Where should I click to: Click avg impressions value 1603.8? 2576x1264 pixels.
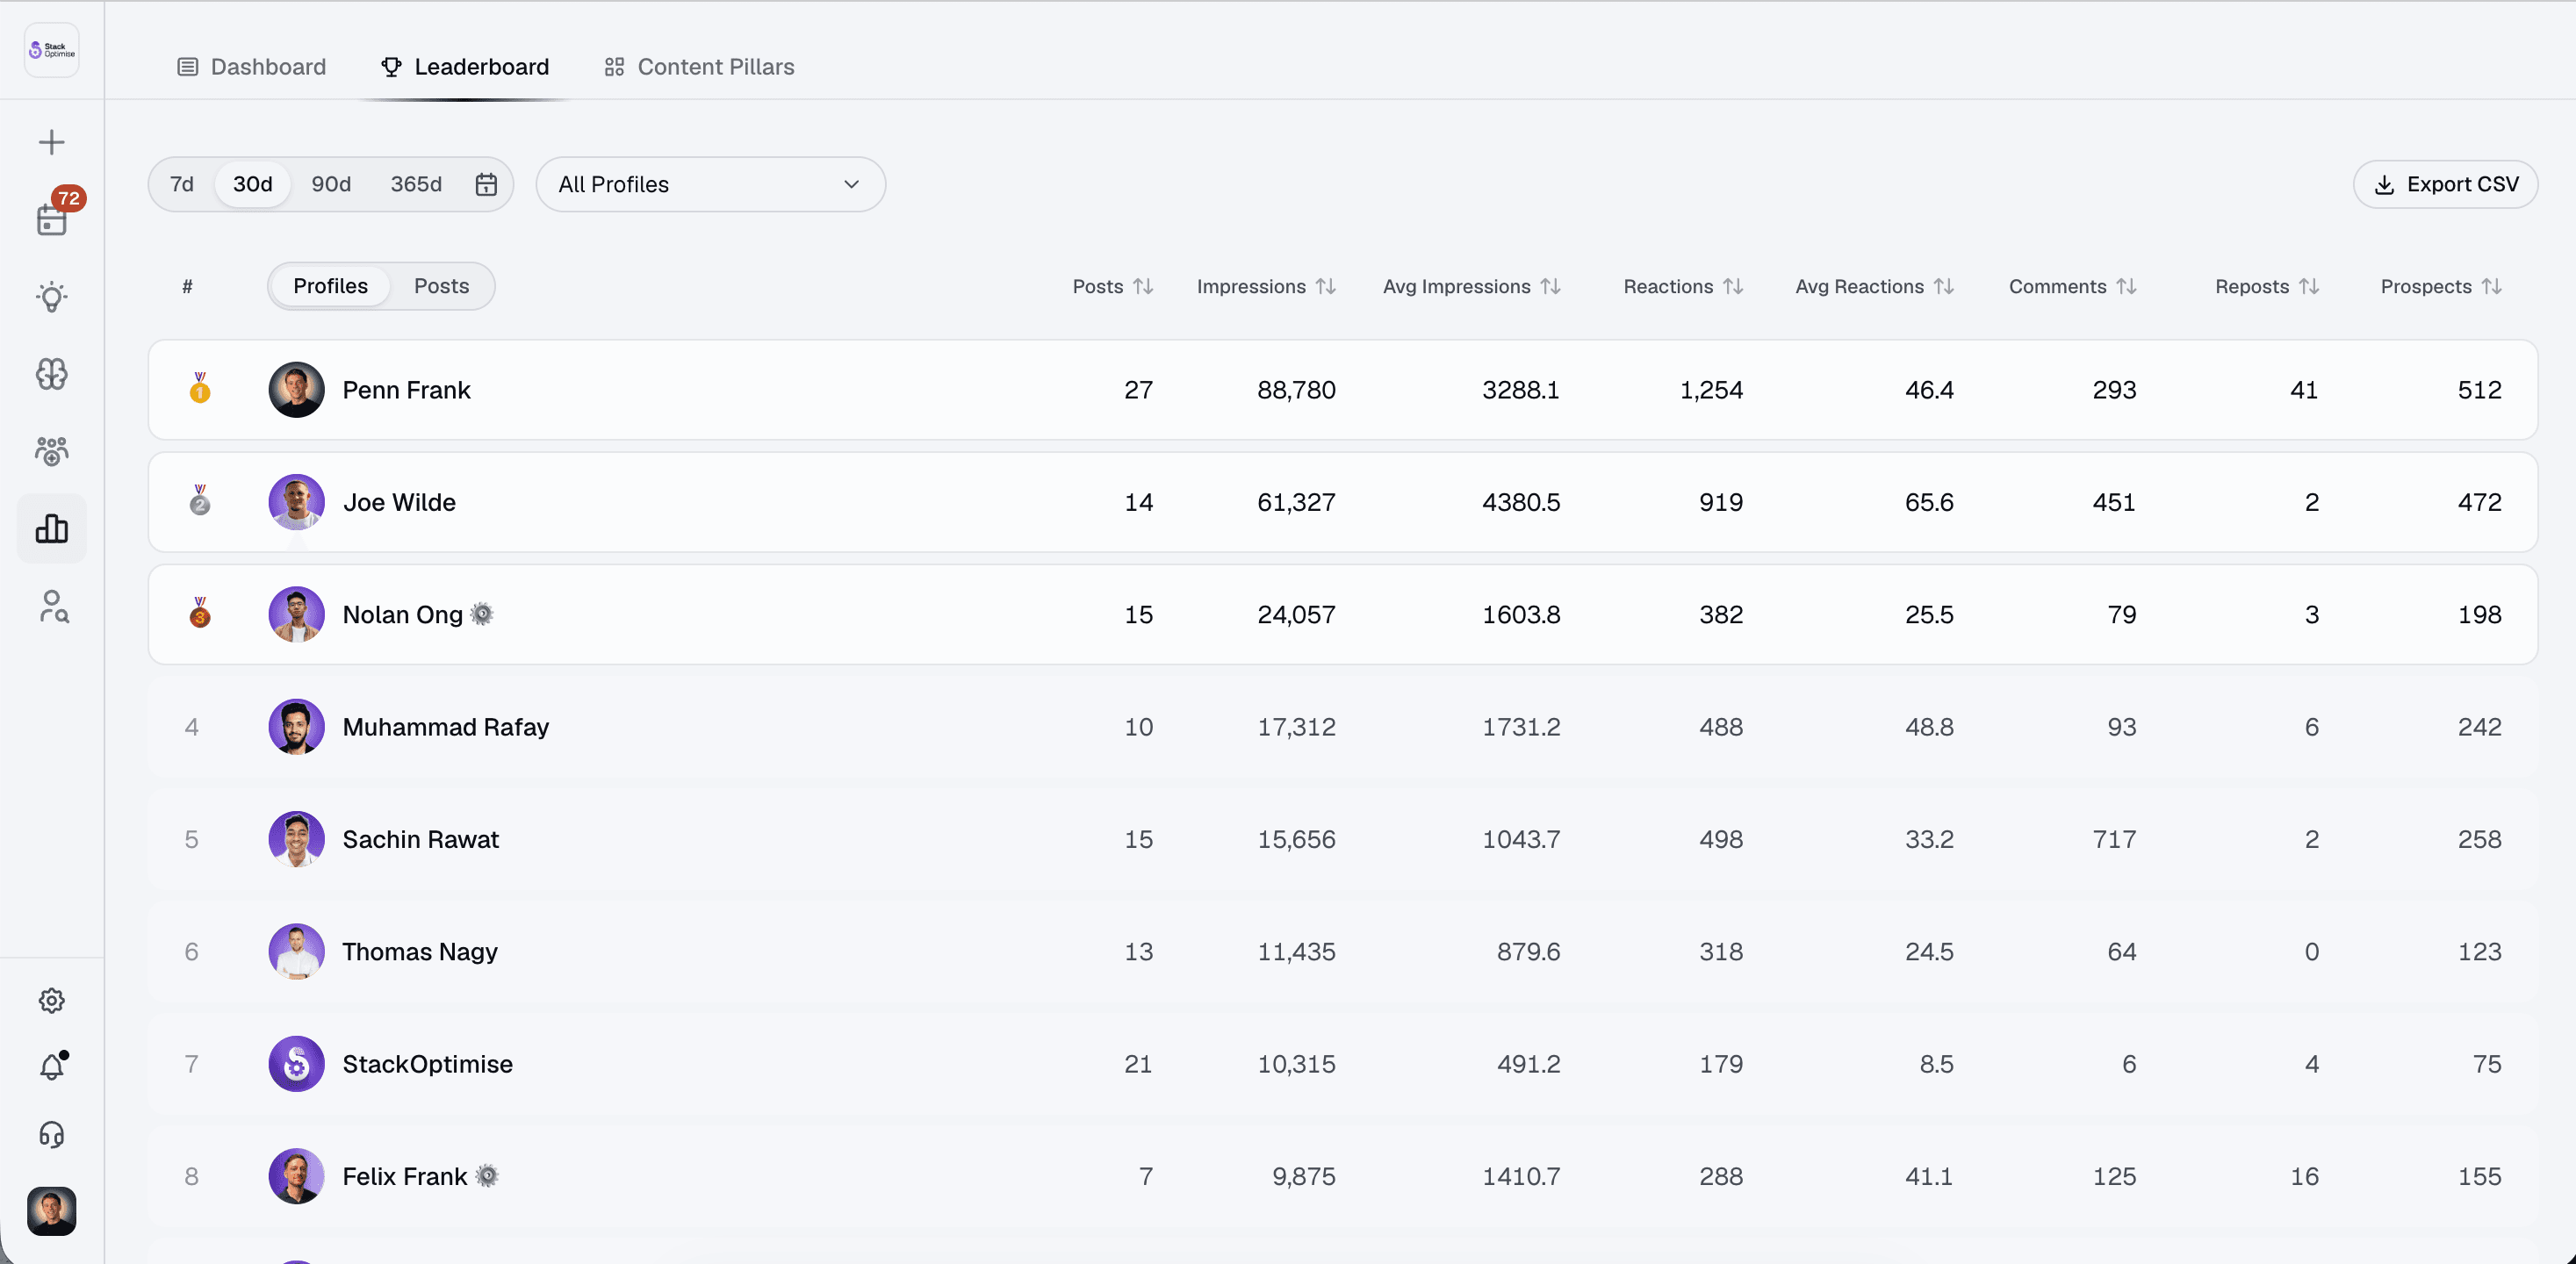(x=1521, y=614)
